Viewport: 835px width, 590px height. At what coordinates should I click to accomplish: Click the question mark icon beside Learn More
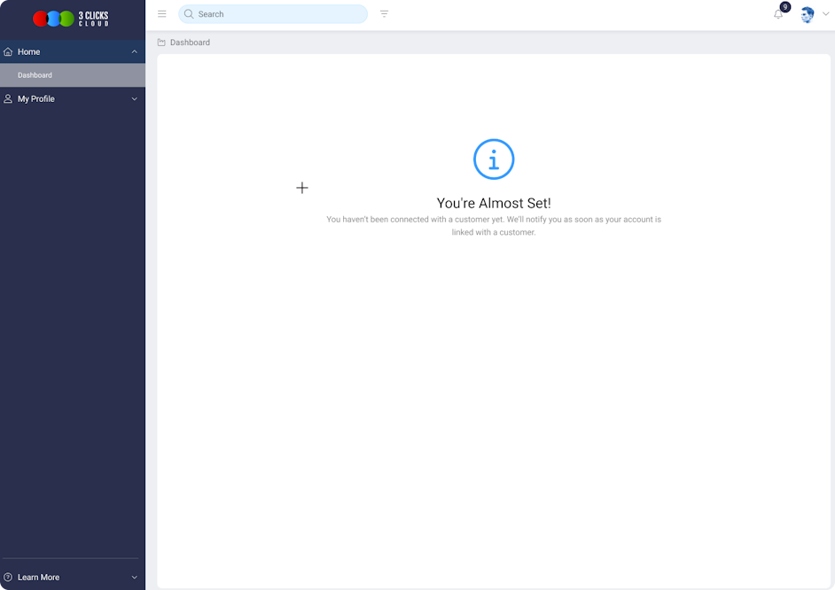[x=8, y=578]
